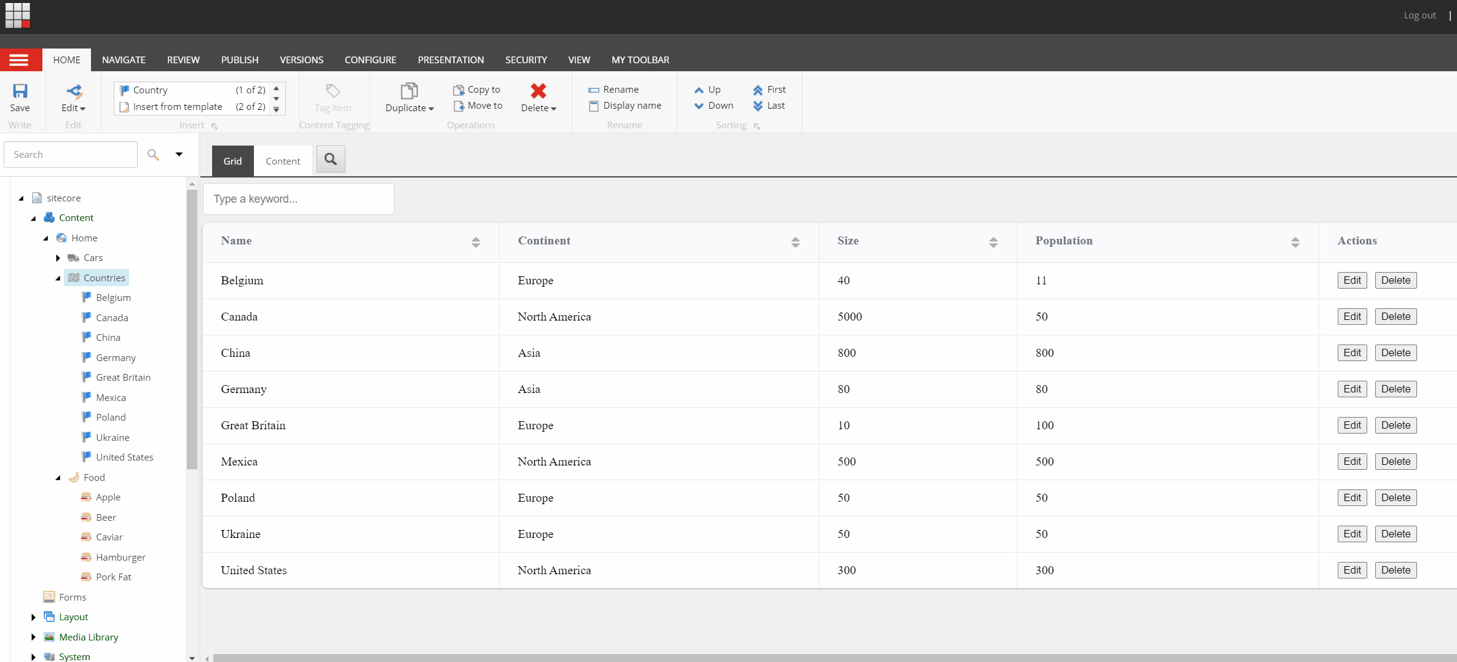Click the red Delete X icon

click(538, 91)
